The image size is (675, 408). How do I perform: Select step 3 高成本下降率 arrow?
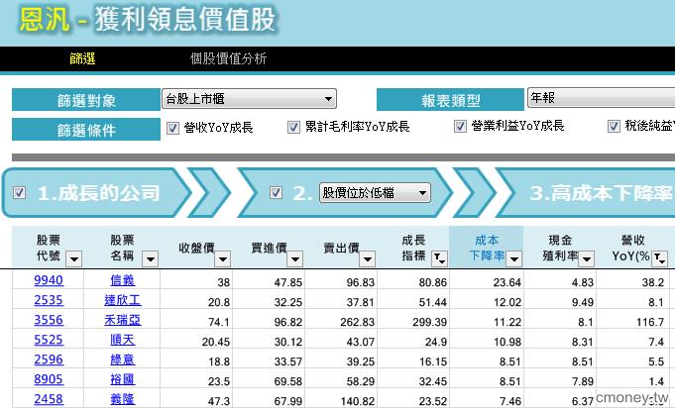588,192
